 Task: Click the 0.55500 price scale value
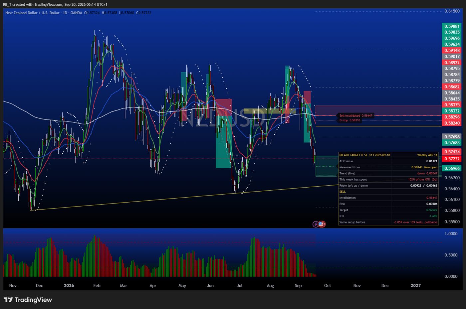(452, 222)
